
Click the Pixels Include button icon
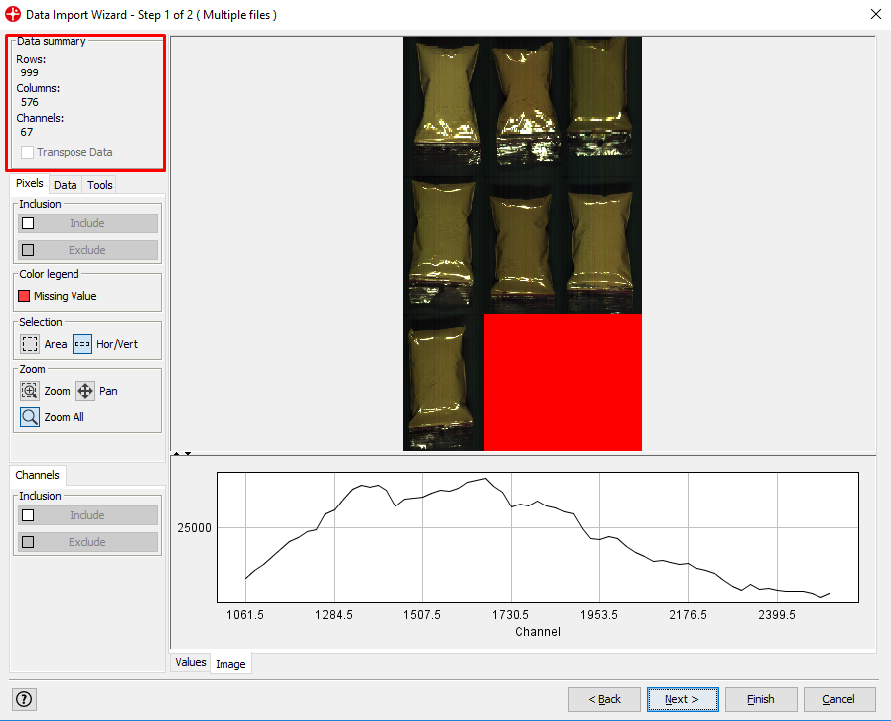28,223
